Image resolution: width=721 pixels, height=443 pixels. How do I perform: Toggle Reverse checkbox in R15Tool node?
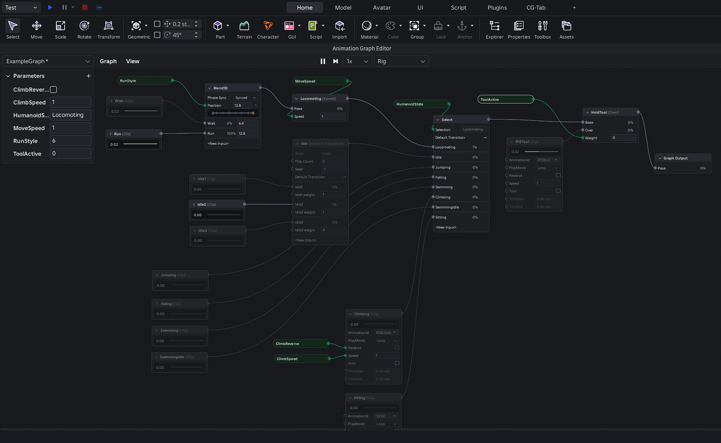(x=558, y=176)
